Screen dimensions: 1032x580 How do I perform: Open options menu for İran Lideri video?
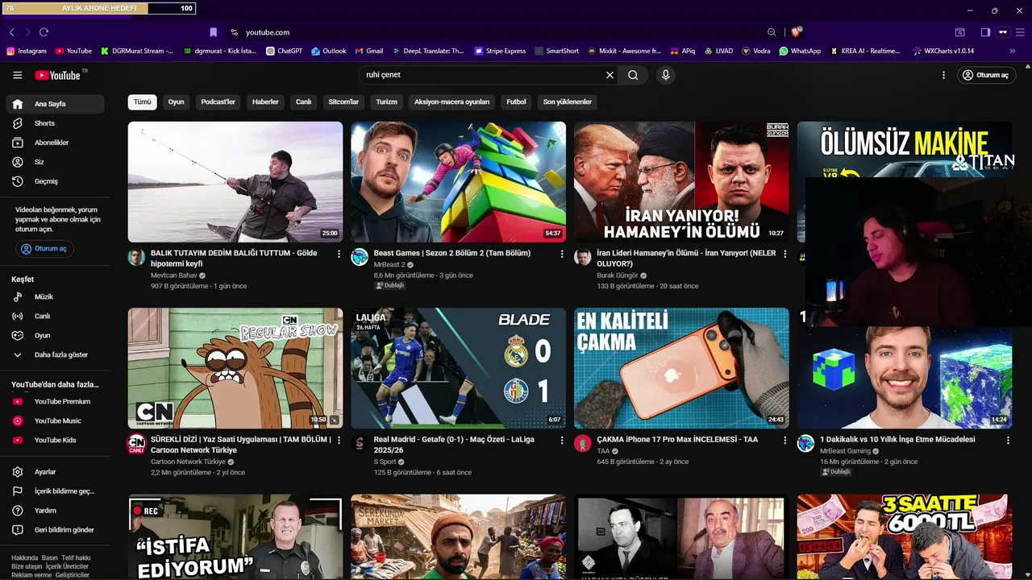click(x=784, y=254)
